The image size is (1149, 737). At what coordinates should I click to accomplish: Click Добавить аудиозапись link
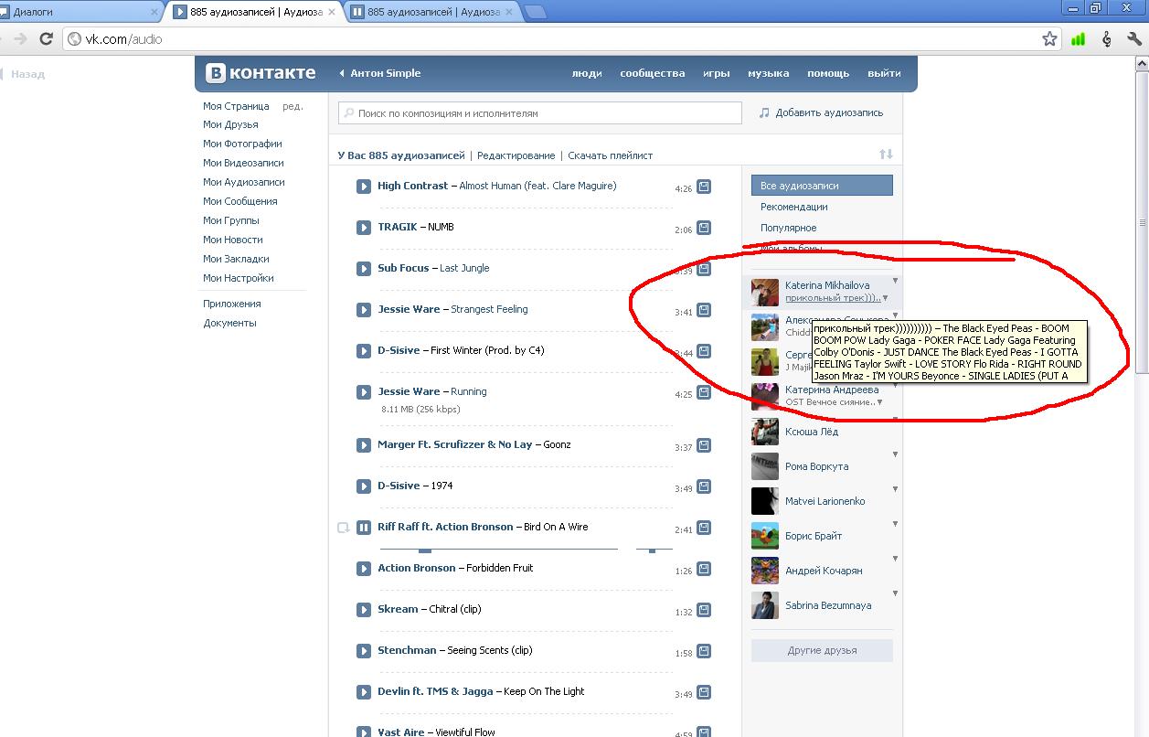(821, 112)
